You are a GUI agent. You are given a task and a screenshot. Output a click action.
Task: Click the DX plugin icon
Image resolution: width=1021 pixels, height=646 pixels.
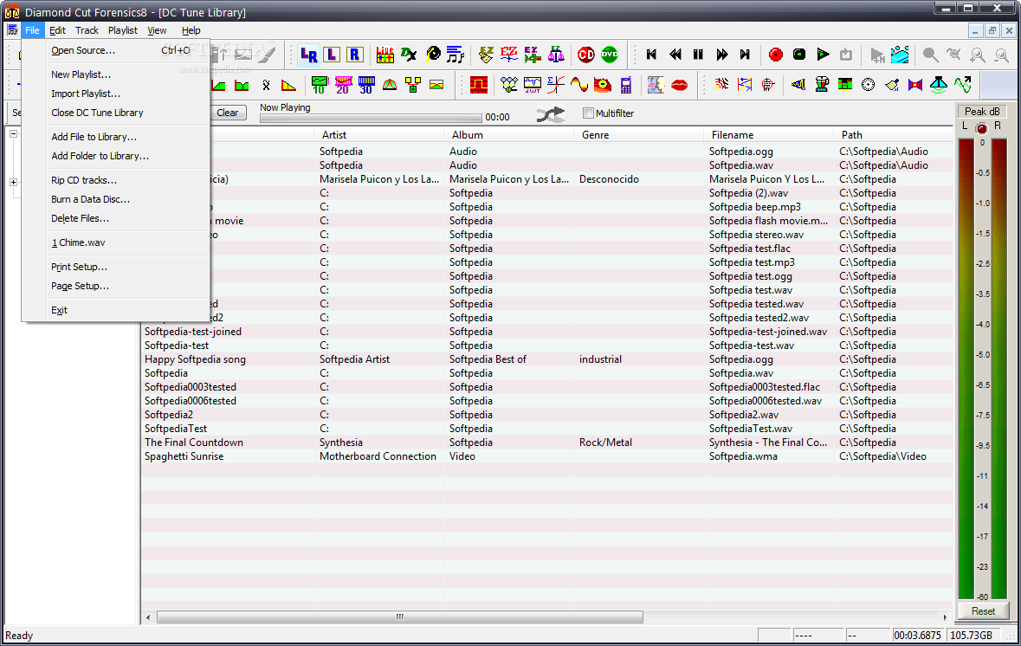coord(408,55)
